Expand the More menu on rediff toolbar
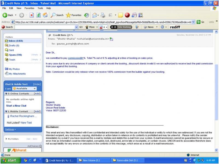 click(91, 27)
